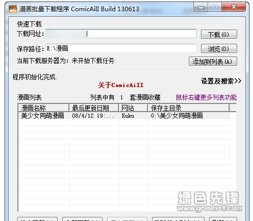The height and width of the screenshot is (221, 253).
Task: Close the ComicAiII window
Action: click(x=234, y=7)
